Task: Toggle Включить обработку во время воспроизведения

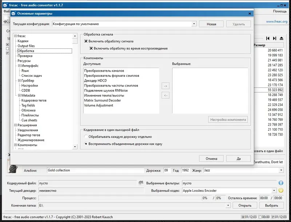Action: point(91,48)
